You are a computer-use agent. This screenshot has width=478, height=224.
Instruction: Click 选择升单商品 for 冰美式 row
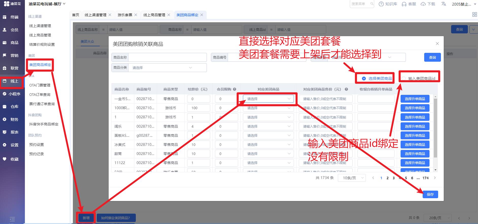click(x=415, y=145)
